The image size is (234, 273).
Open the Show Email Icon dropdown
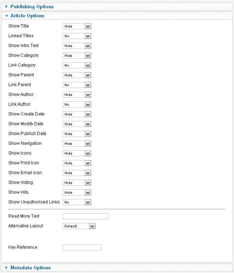pos(77,173)
